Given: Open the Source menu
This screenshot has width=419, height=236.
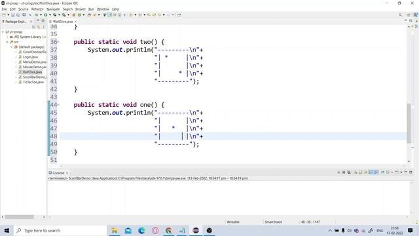Looking at the screenshot, I should [24, 9].
